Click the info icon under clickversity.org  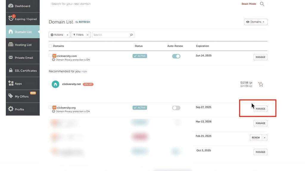click(54, 111)
